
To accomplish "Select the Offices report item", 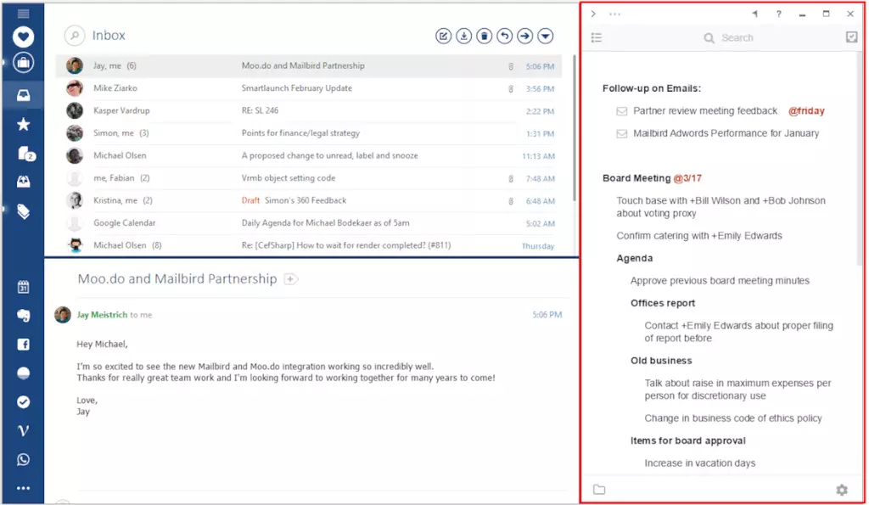I will coord(663,303).
